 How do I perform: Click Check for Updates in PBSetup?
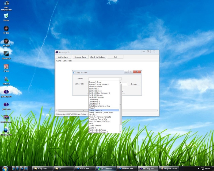point(98,57)
